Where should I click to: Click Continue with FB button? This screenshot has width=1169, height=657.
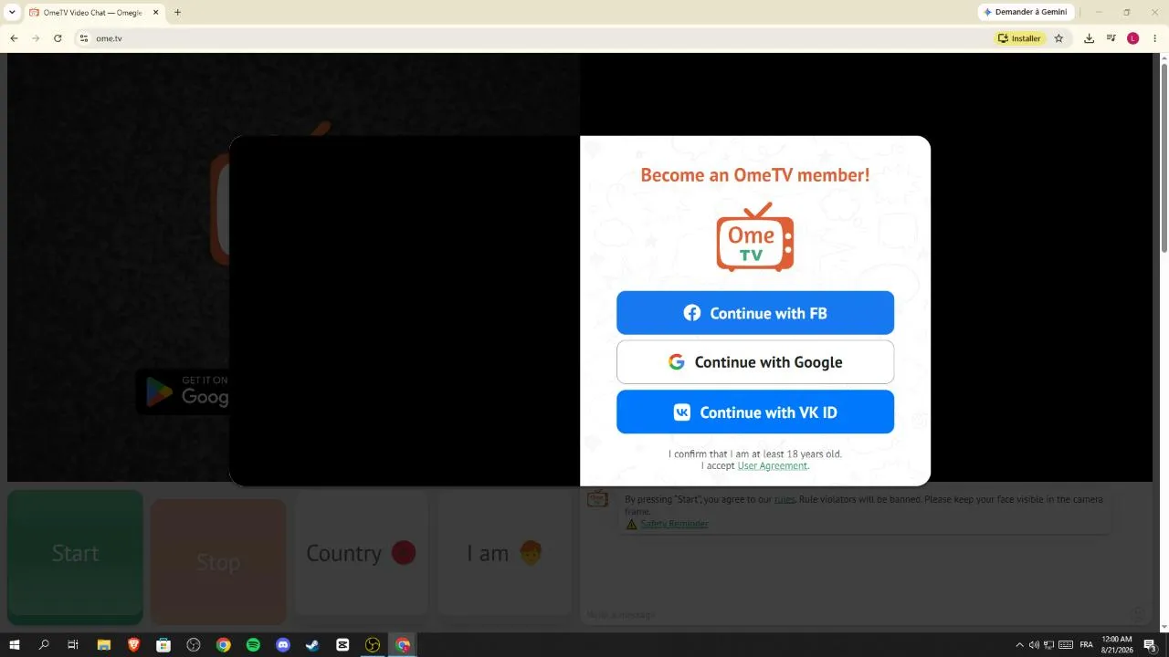pos(755,313)
